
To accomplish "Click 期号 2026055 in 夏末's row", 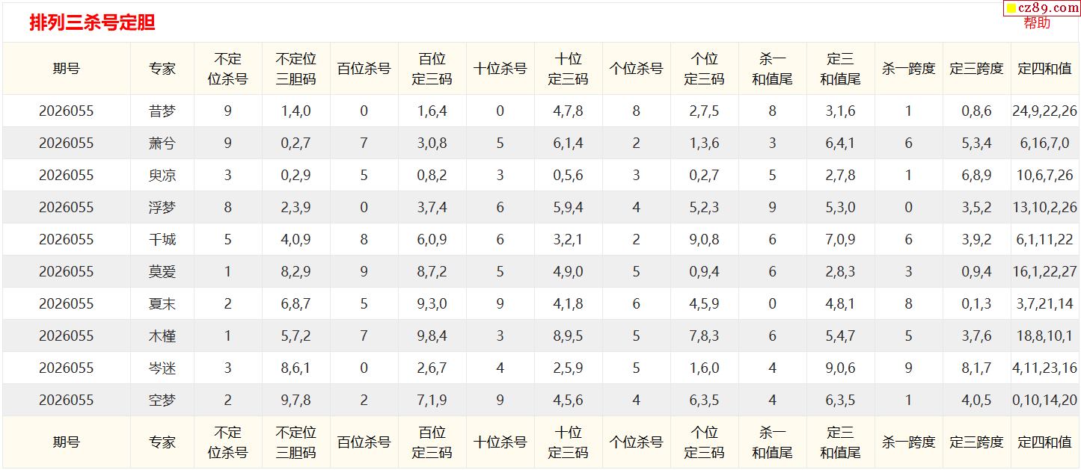I will pos(67,304).
